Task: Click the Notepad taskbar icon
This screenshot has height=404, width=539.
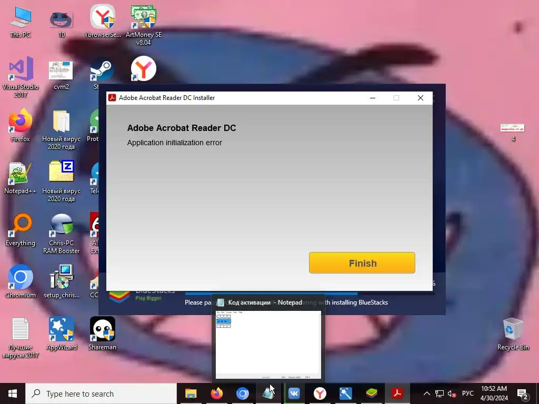Action: [x=268, y=393]
